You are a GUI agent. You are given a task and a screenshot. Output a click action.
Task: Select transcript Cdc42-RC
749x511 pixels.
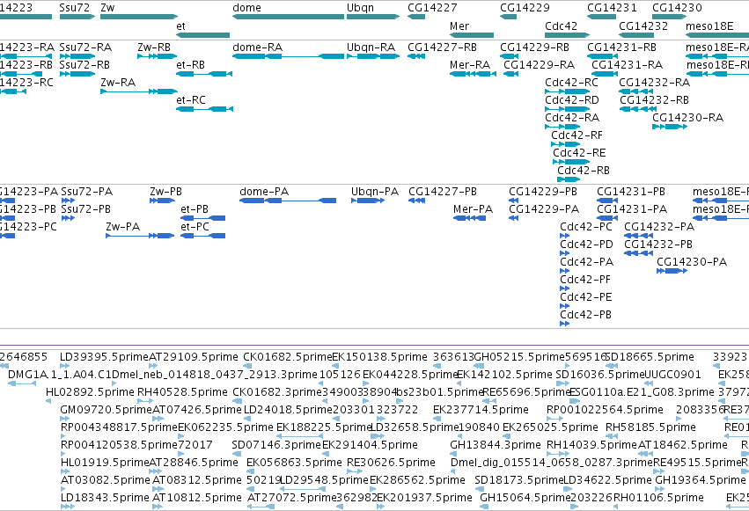coord(568,91)
